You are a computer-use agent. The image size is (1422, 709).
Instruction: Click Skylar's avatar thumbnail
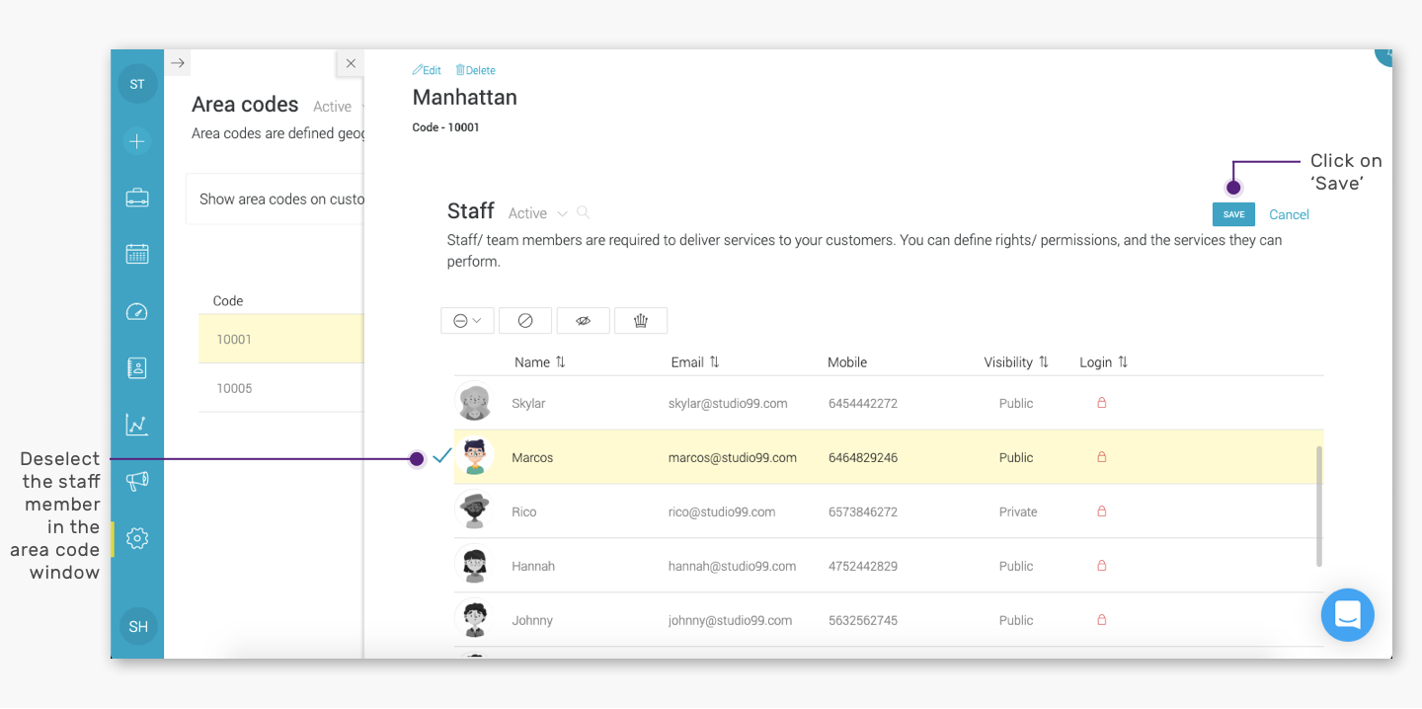point(475,403)
